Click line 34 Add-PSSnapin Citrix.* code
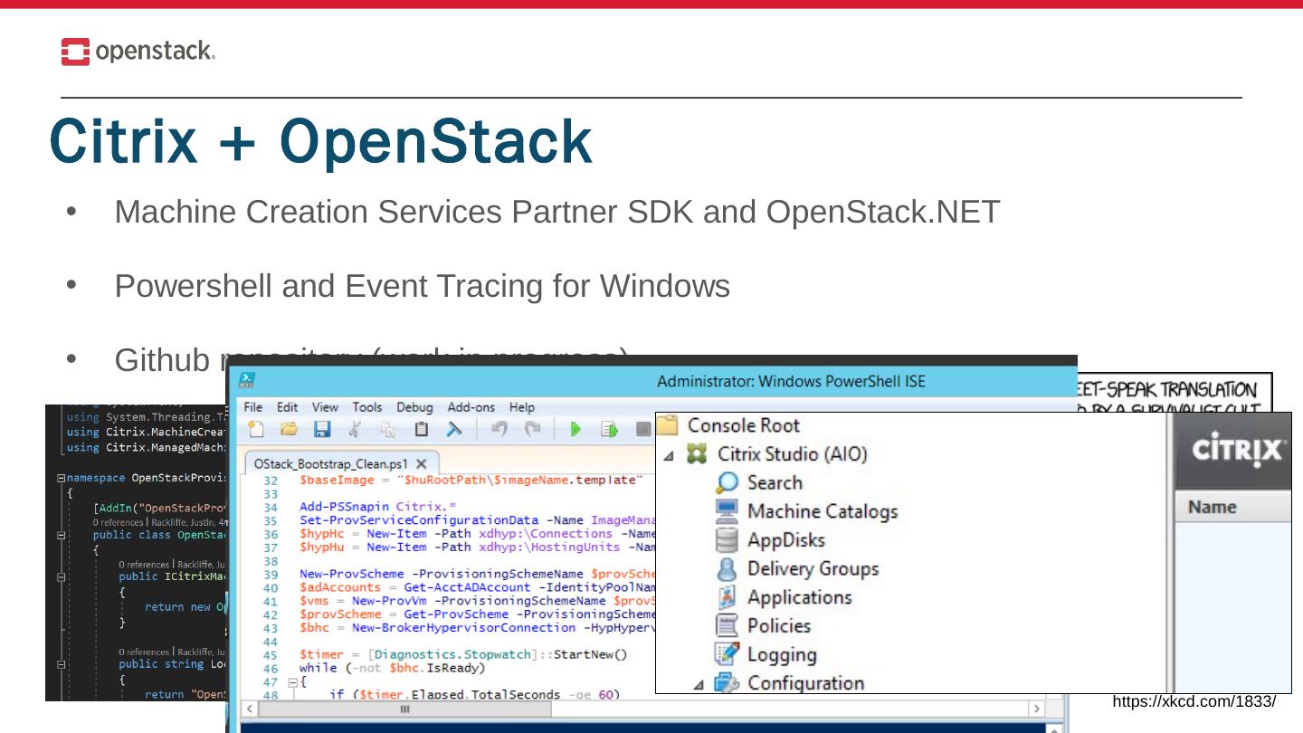This screenshot has width=1303, height=733. coord(378,507)
